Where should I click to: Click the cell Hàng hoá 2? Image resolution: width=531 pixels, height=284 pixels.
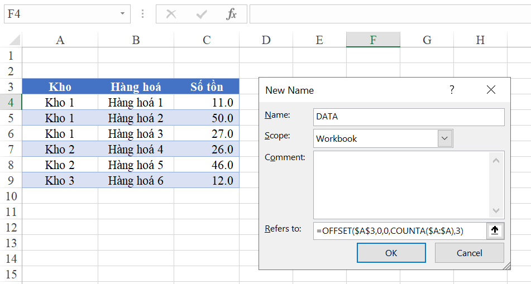pyautogui.click(x=136, y=118)
